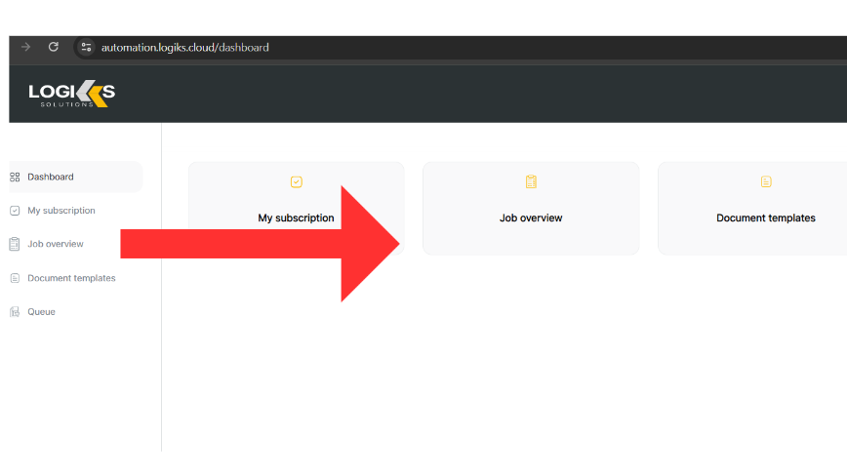Open the Document templates card title
847x475 pixels.
click(766, 218)
